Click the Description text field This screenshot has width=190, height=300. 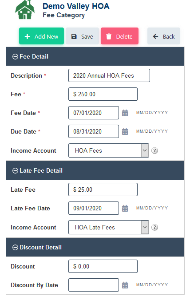109,75
